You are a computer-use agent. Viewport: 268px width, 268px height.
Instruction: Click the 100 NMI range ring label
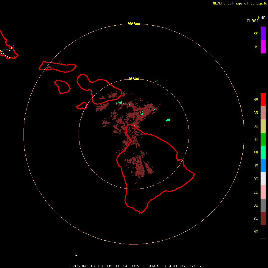coord(134,24)
